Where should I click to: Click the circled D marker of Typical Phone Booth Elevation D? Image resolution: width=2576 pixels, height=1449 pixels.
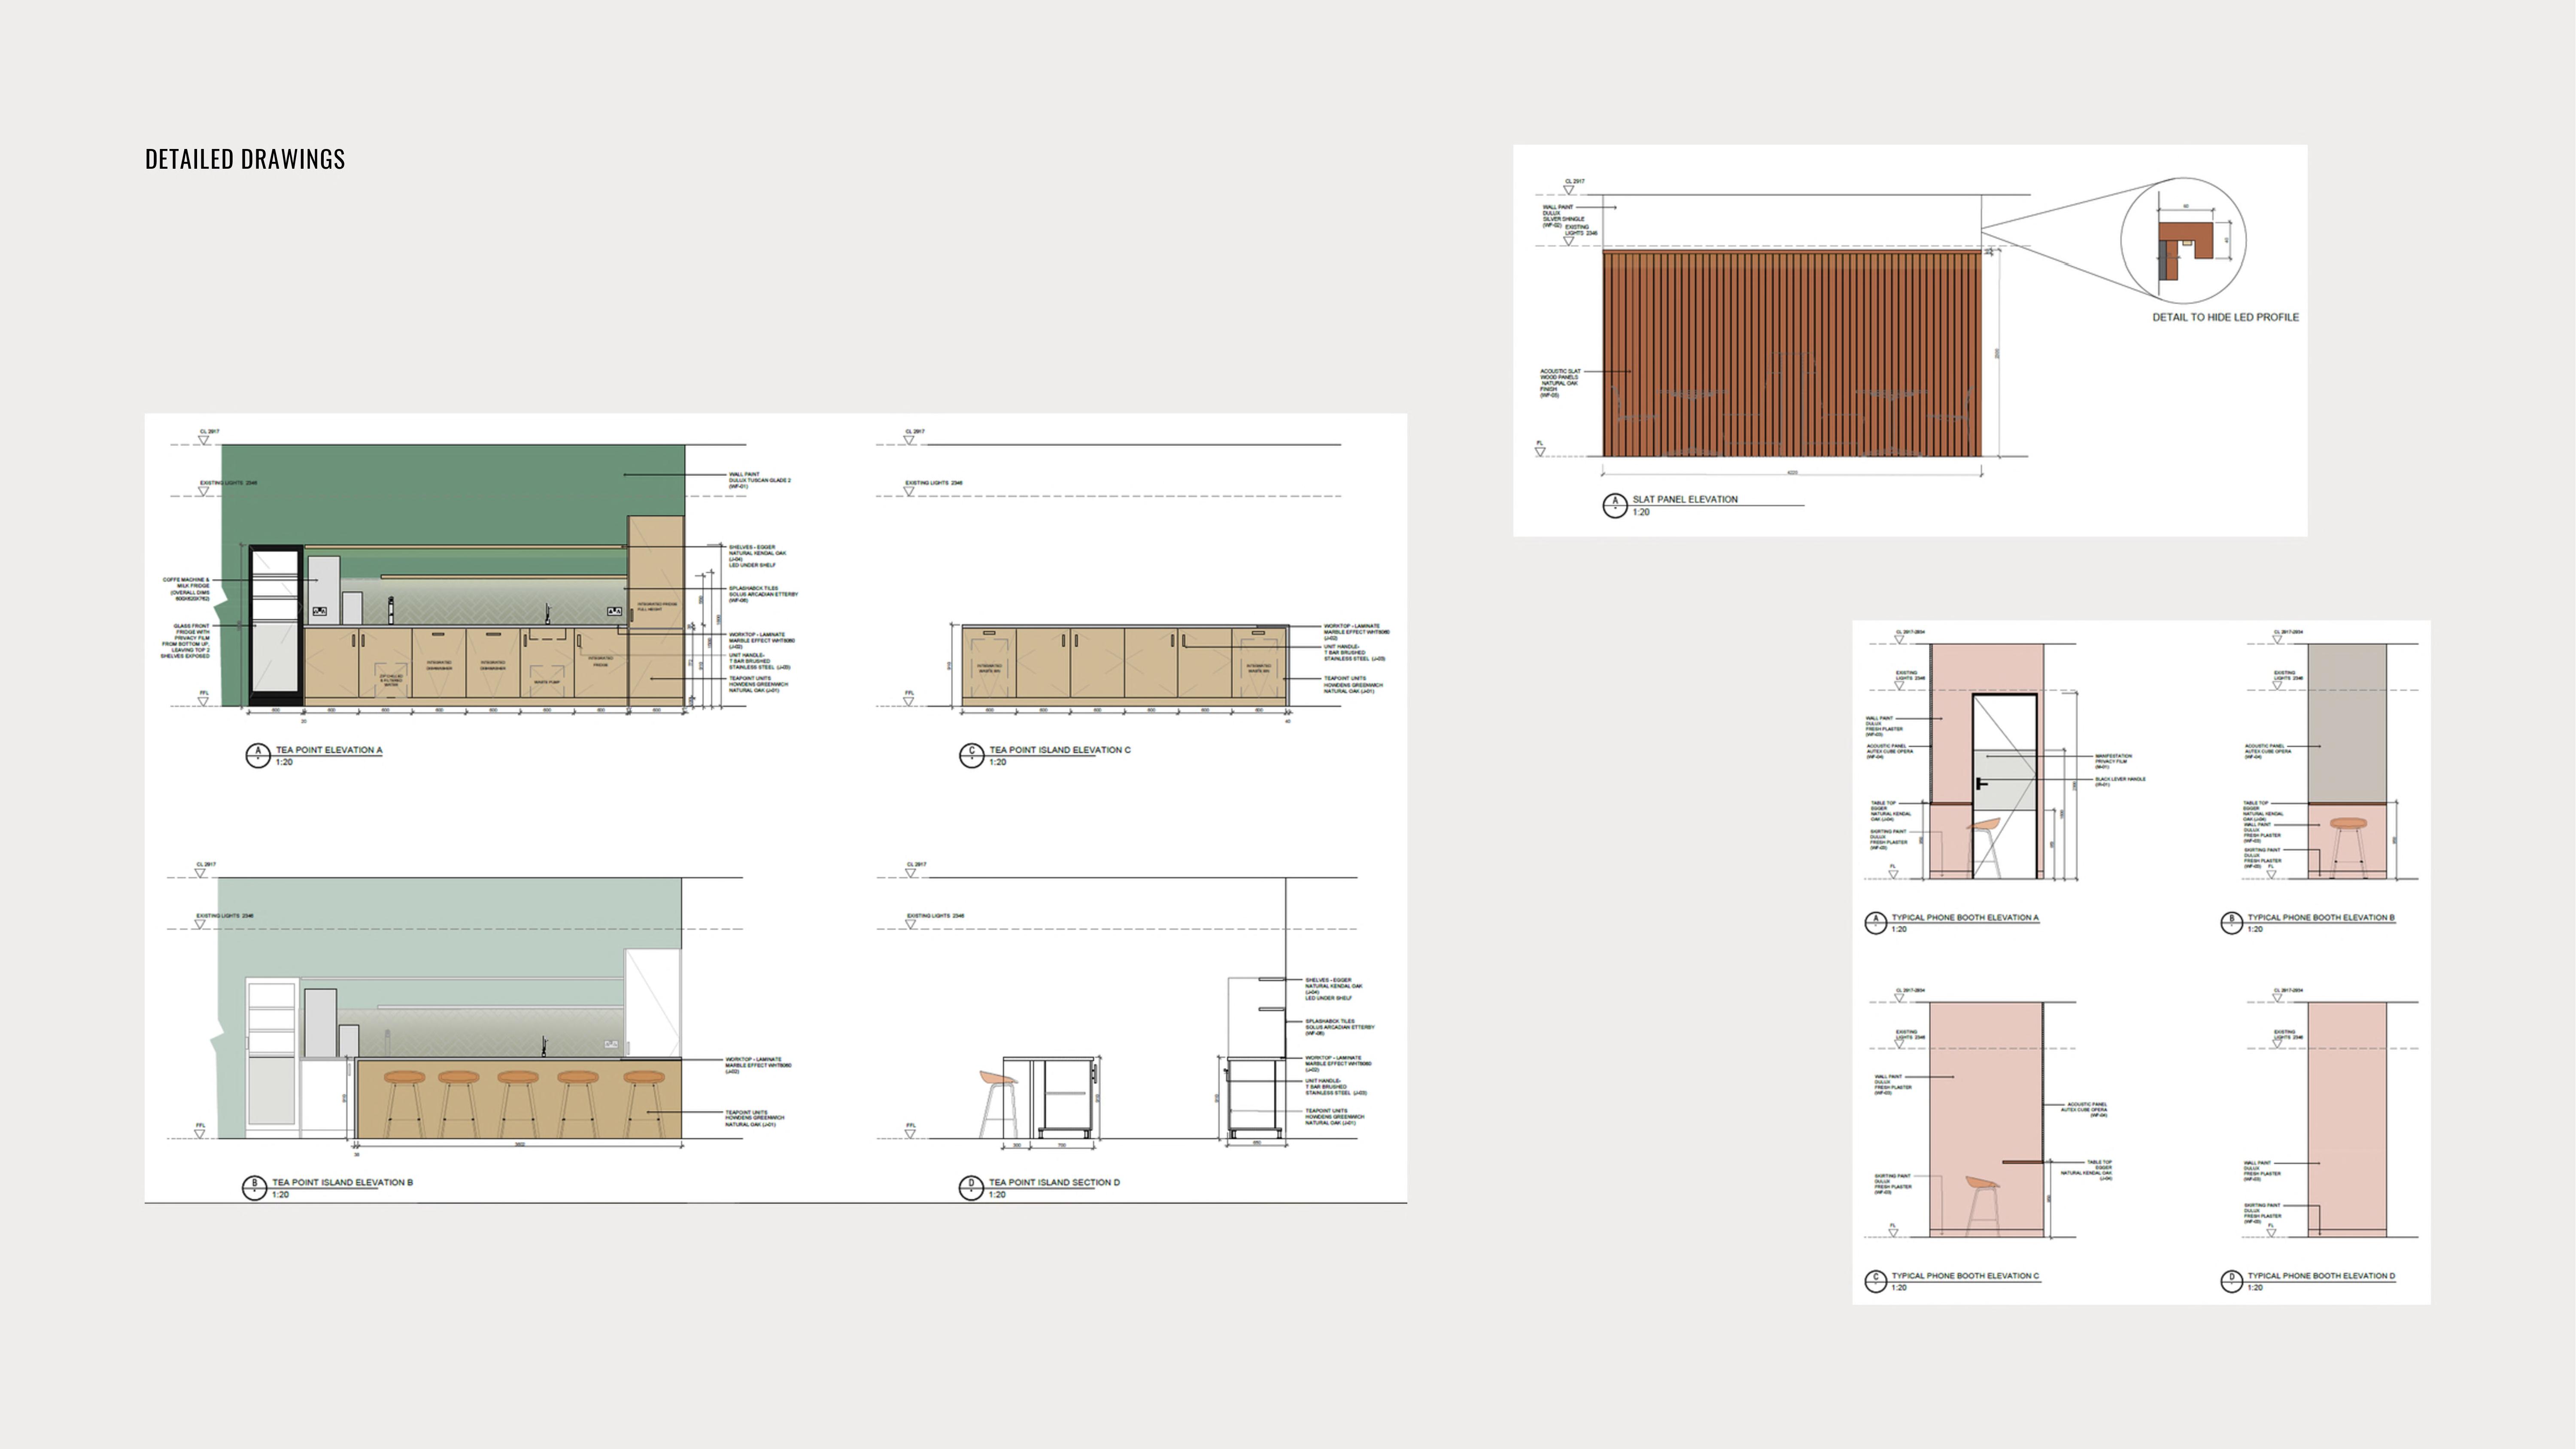point(2232,1281)
